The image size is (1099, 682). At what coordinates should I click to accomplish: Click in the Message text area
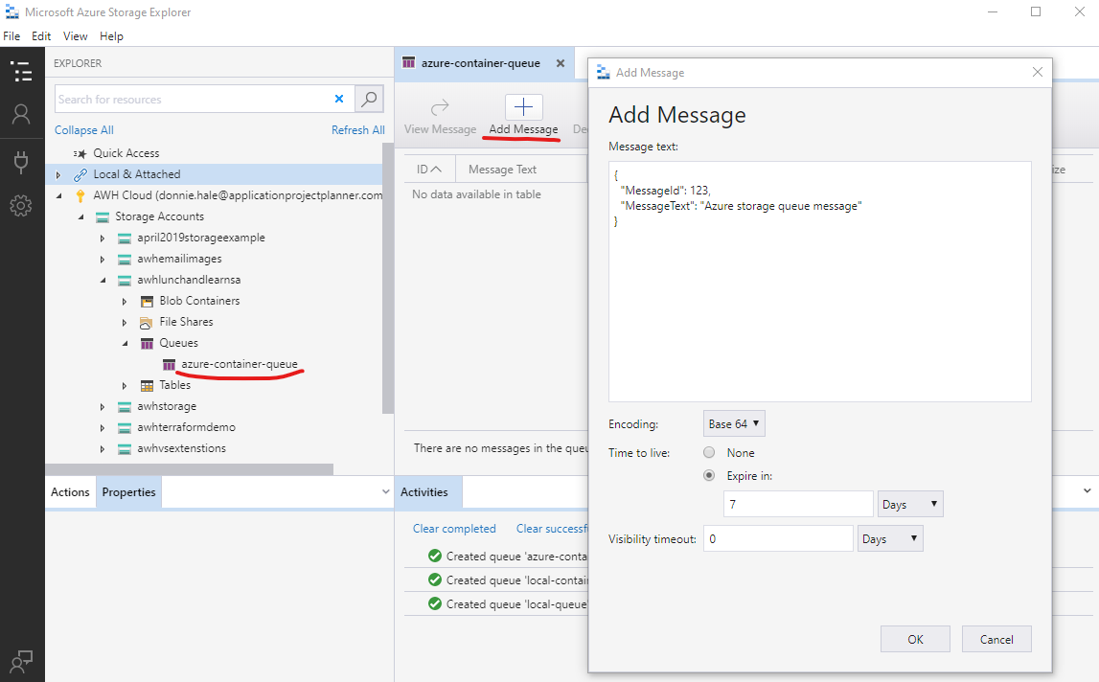tap(820, 282)
